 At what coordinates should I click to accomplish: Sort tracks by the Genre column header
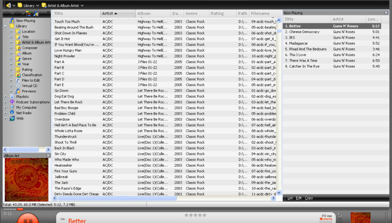pyautogui.click(x=196, y=13)
